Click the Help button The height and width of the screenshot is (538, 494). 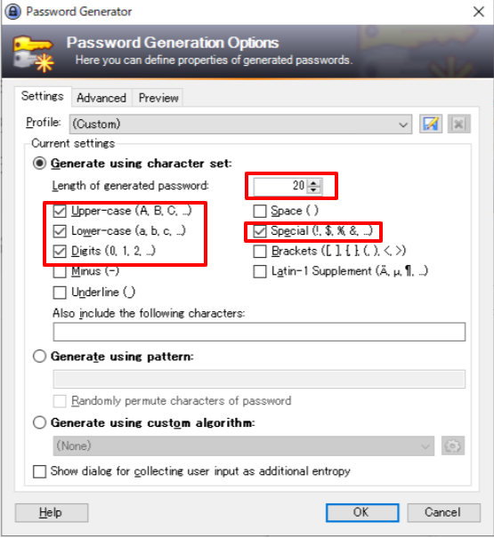52,512
